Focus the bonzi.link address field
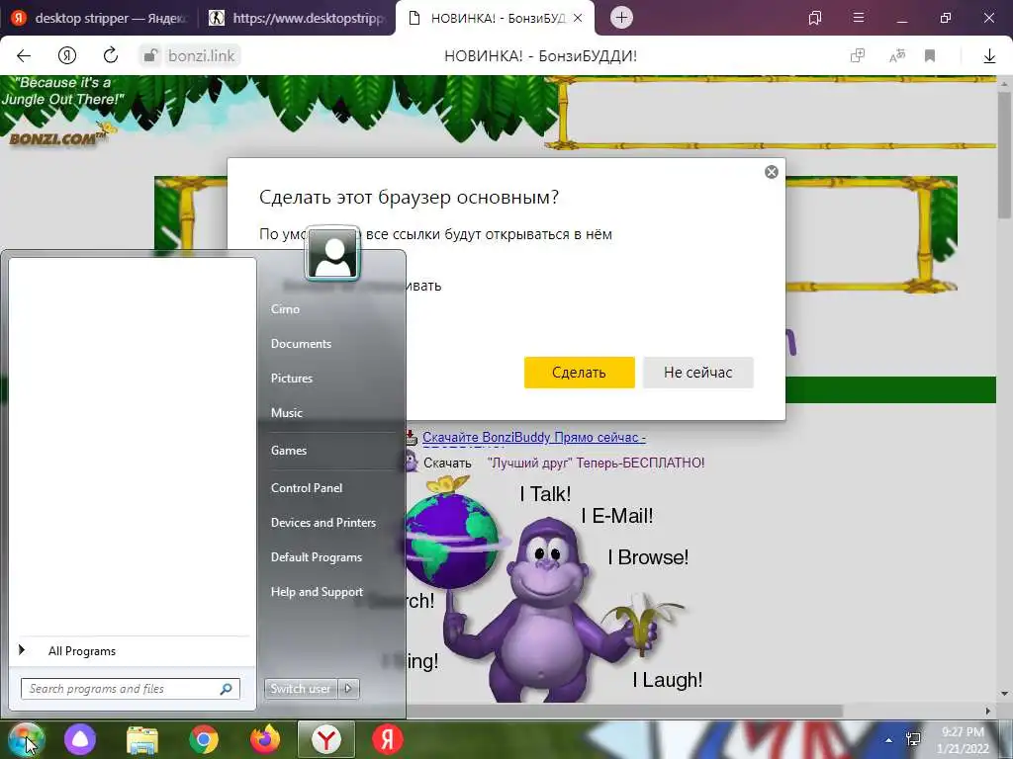Viewport: 1013px width, 759px height. [x=202, y=55]
